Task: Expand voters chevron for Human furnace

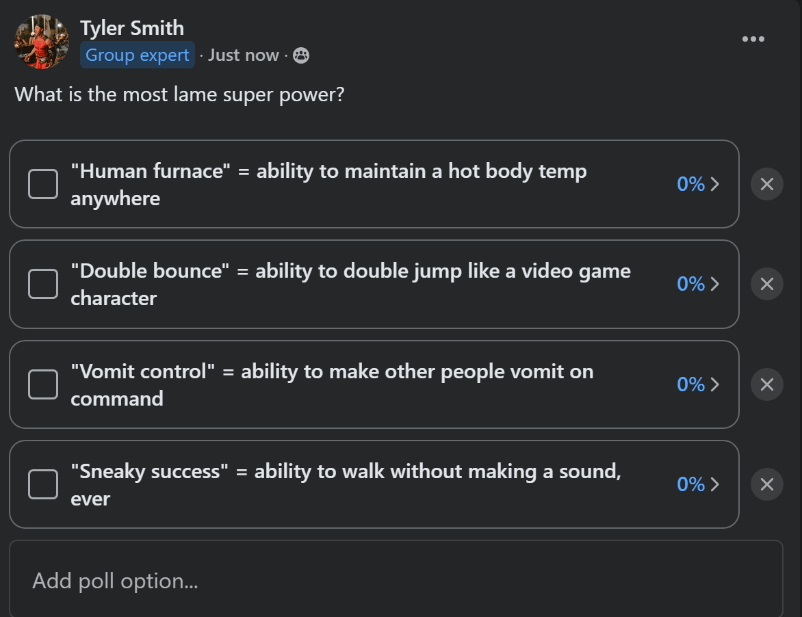Action: (x=715, y=184)
